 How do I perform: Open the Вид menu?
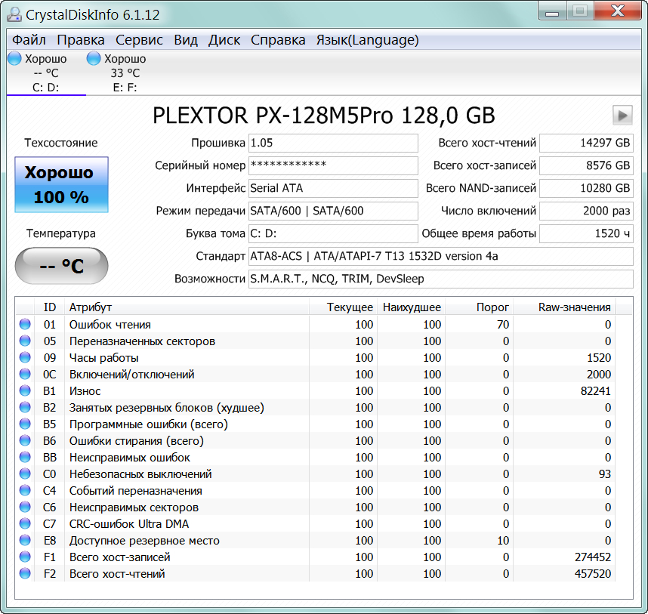click(186, 40)
